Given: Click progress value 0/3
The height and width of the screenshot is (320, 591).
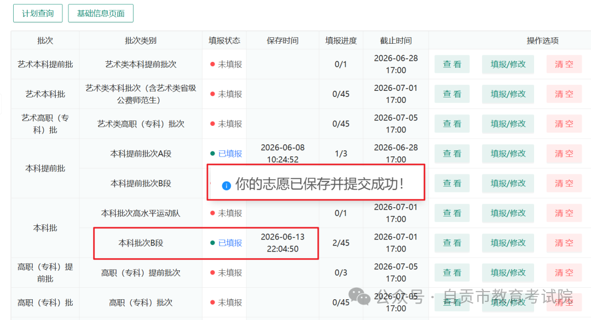Looking at the screenshot, I should click(x=341, y=272).
